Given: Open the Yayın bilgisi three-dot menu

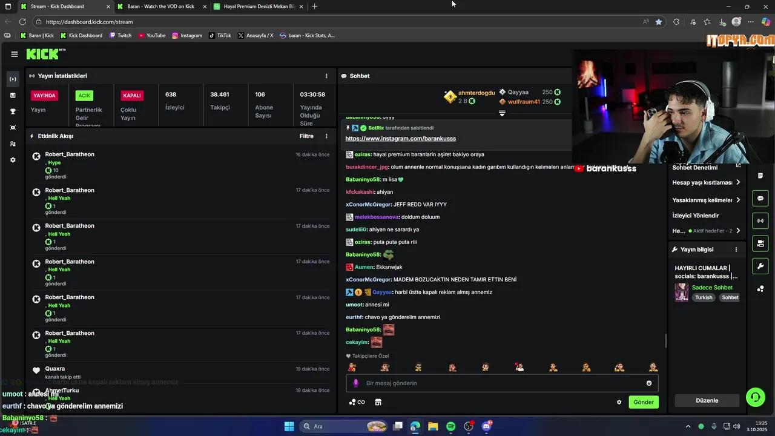Looking at the screenshot, I should (736, 249).
